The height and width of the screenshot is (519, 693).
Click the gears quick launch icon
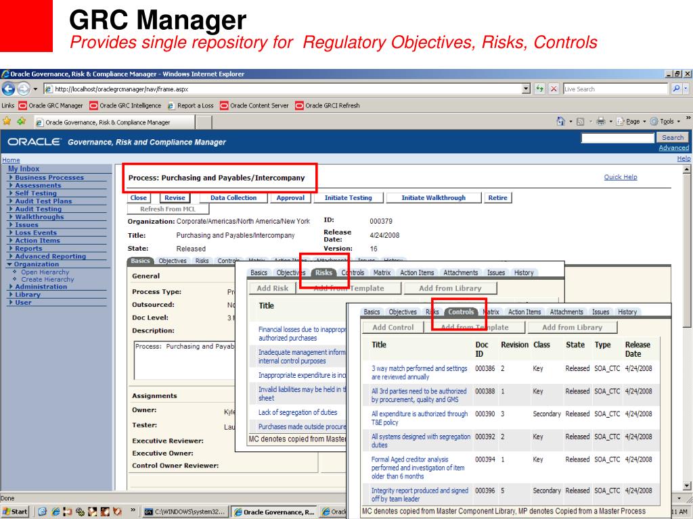click(80, 512)
